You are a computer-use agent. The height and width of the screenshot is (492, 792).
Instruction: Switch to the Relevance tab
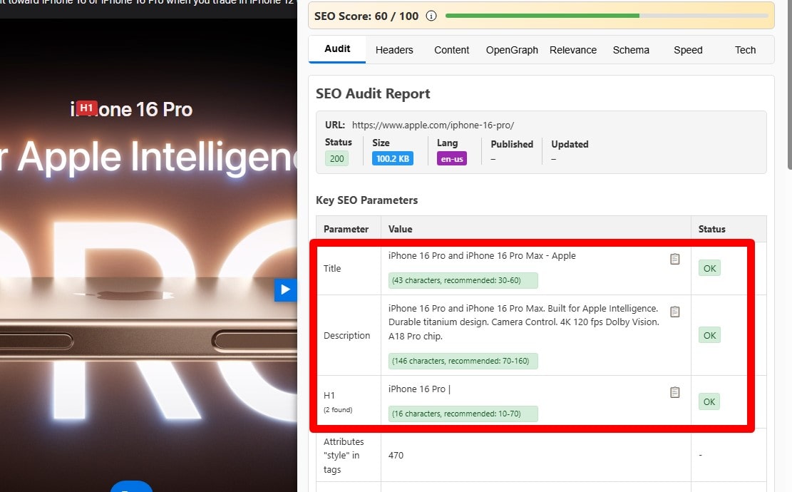pyautogui.click(x=573, y=50)
